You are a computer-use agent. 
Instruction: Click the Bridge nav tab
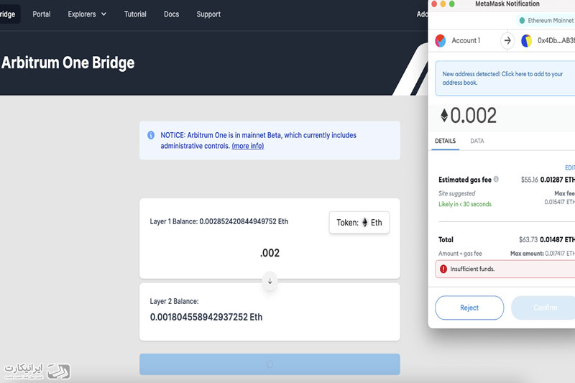(x=9, y=14)
